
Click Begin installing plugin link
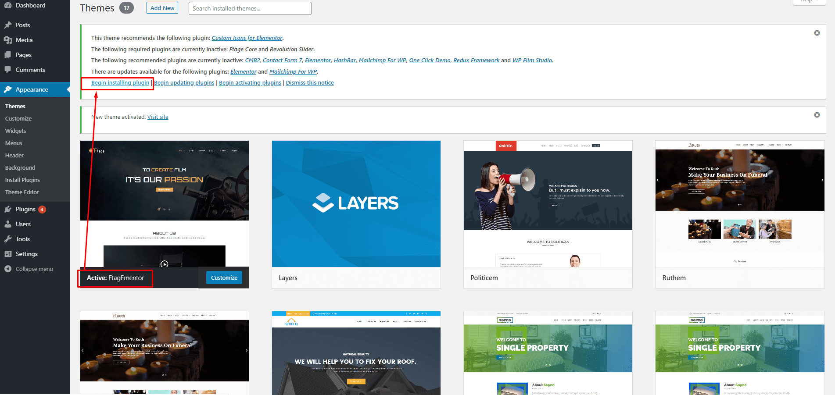[x=120, y=83]
